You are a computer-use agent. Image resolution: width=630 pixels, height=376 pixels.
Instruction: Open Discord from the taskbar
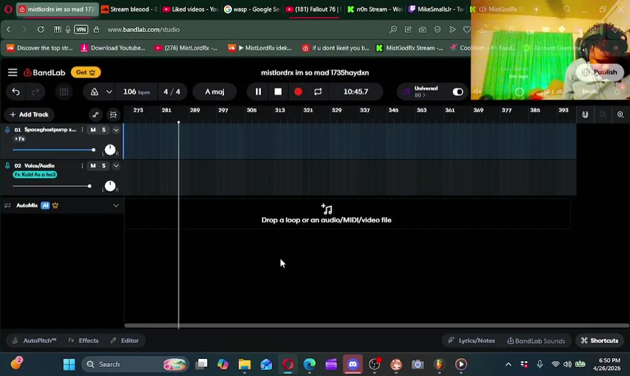click(353, 364)
